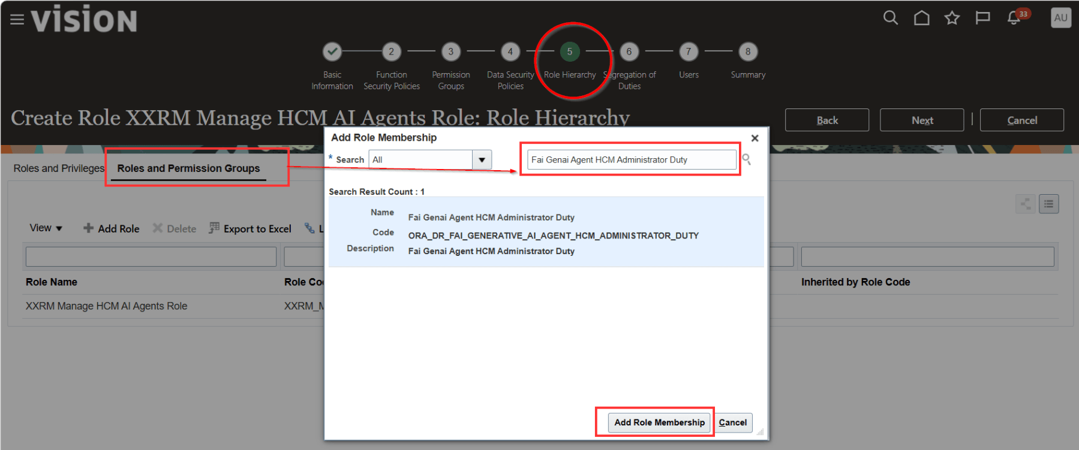Jump to step 6 Segregation of Duties

coord(629,52)
